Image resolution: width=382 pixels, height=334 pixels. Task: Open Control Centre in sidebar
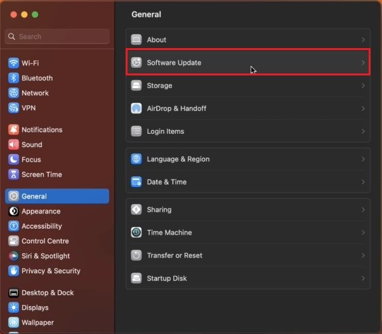44,241
